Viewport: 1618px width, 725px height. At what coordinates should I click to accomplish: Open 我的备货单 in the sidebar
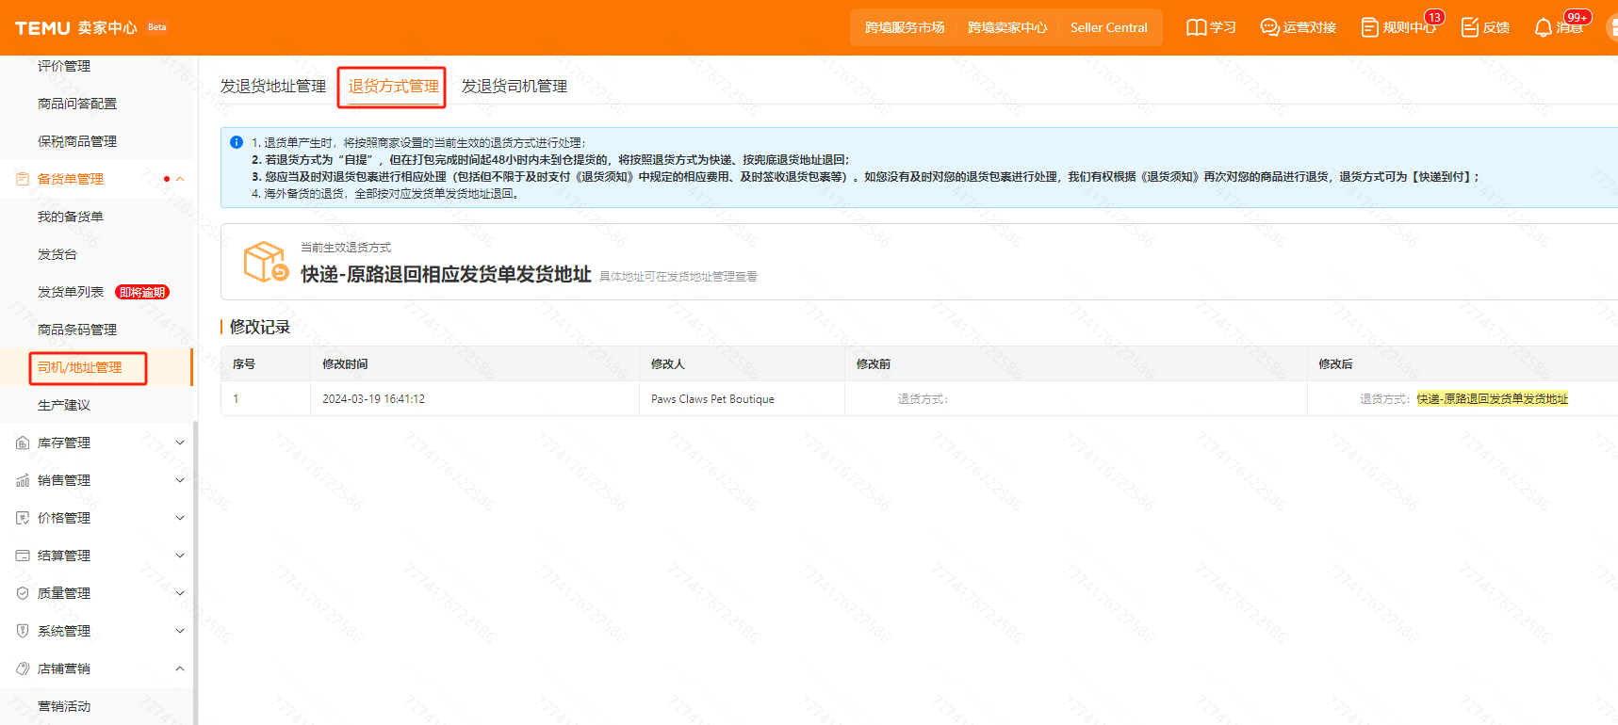[x=71, y=217]
